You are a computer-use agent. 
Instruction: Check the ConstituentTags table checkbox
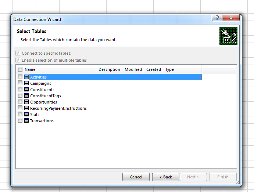(20, 95)
